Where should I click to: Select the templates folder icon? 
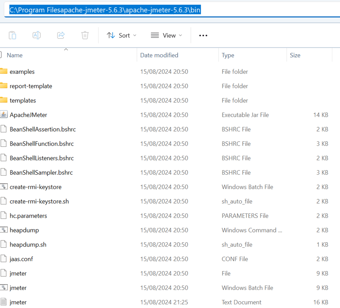pos(4,100)
